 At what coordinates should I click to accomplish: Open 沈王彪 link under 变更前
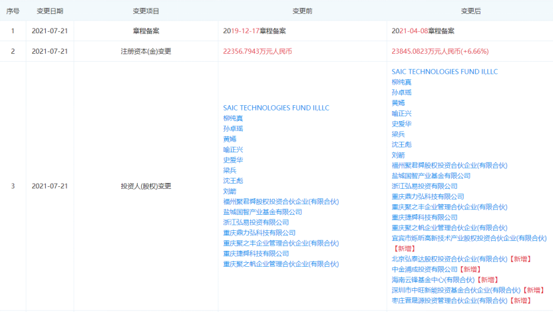[x=233, y=180]
